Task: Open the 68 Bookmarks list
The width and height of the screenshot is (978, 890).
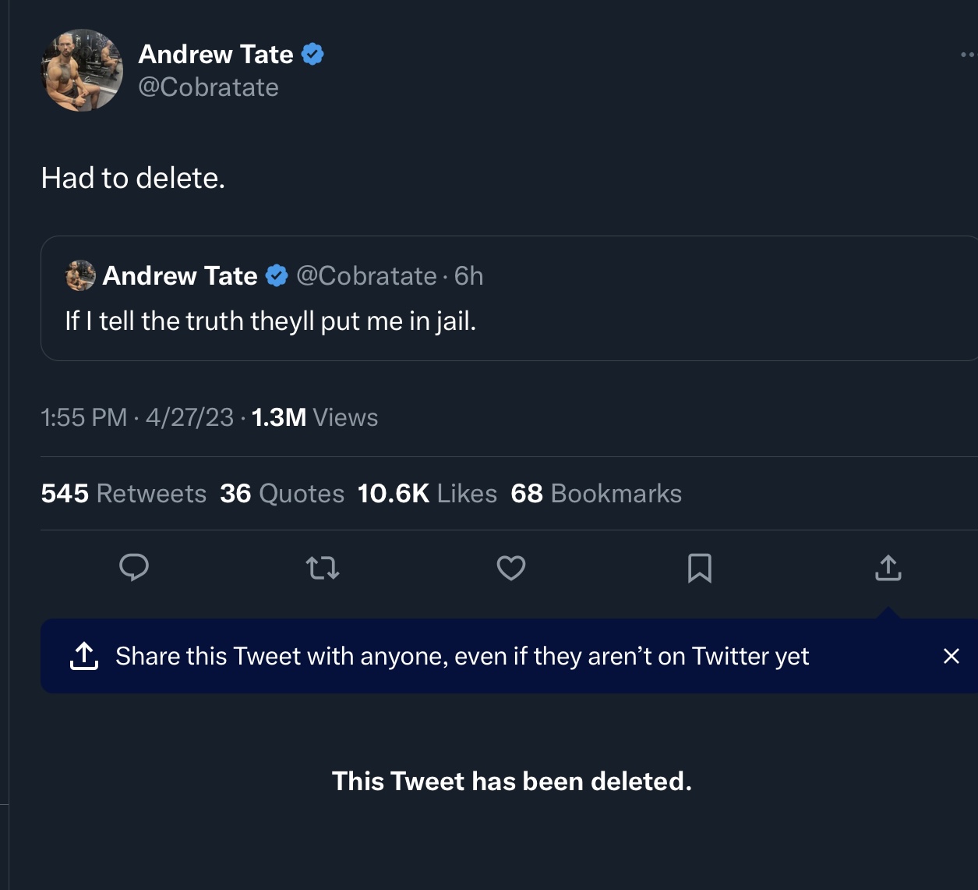Action: pos(596,493)
